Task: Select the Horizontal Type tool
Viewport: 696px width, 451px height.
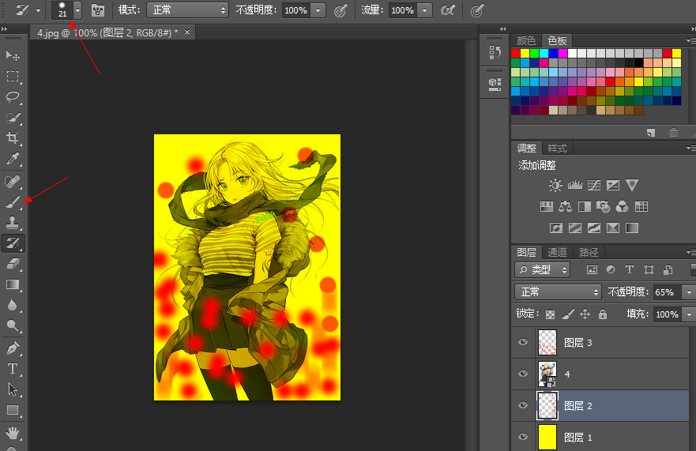Action: [x=13, y=369]
